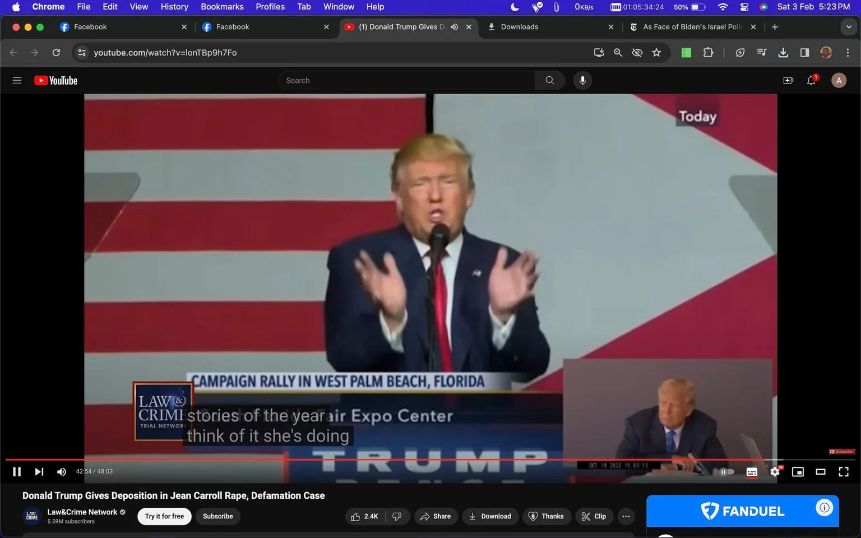
Task: Expand Chrome tab search dropdown arrow
Action: 849,27
